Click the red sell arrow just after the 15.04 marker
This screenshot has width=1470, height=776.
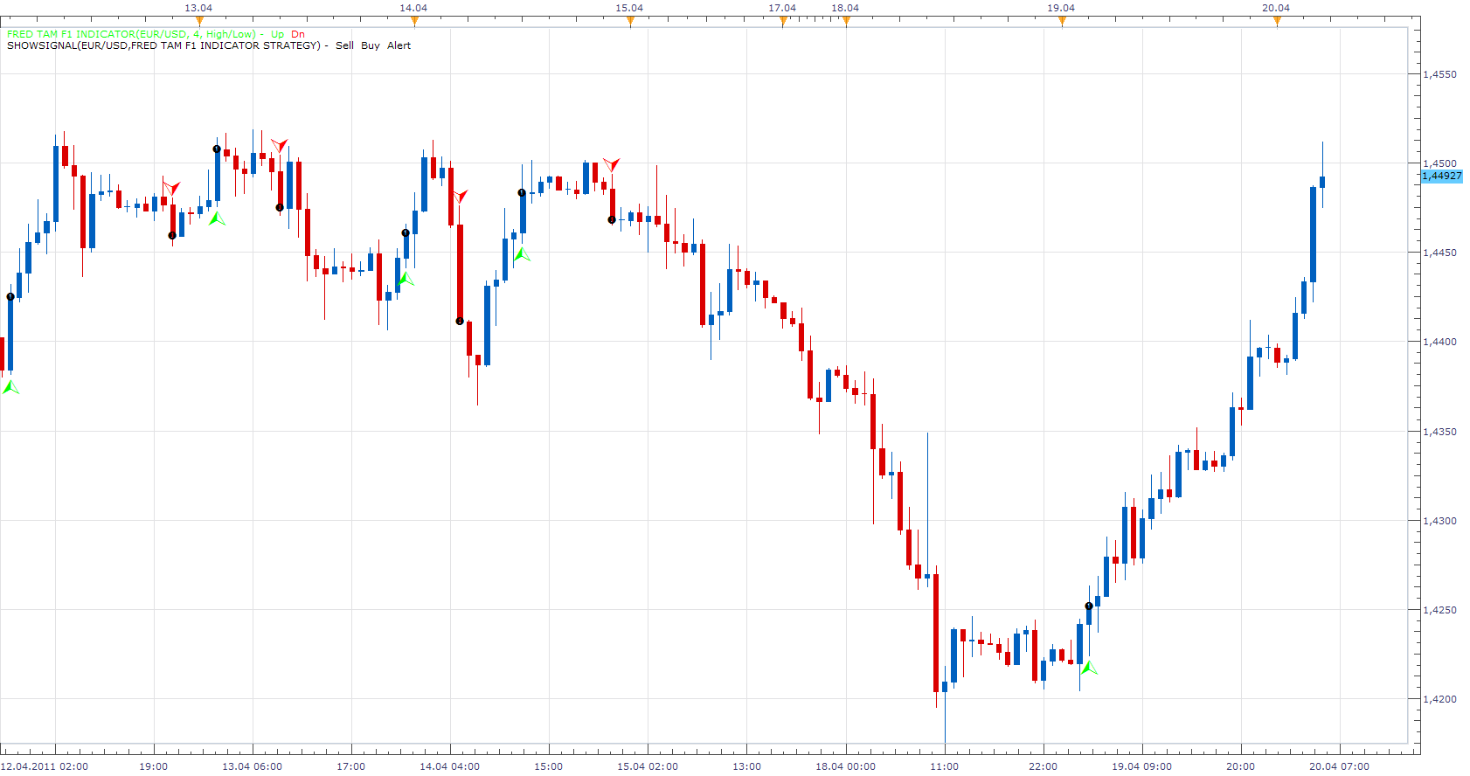[611, 164]
